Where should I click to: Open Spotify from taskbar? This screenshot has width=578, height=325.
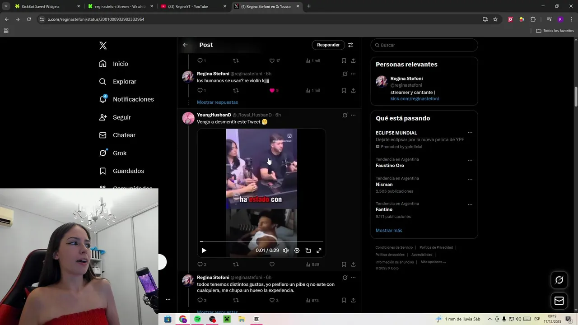(197, 319)
